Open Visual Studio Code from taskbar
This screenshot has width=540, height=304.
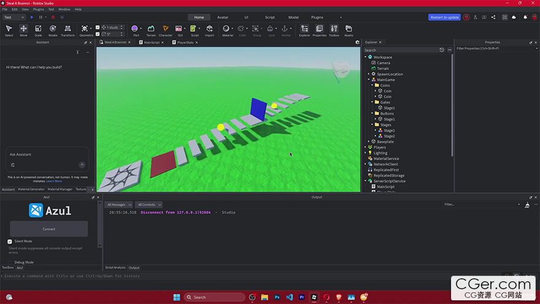(289, 297)
